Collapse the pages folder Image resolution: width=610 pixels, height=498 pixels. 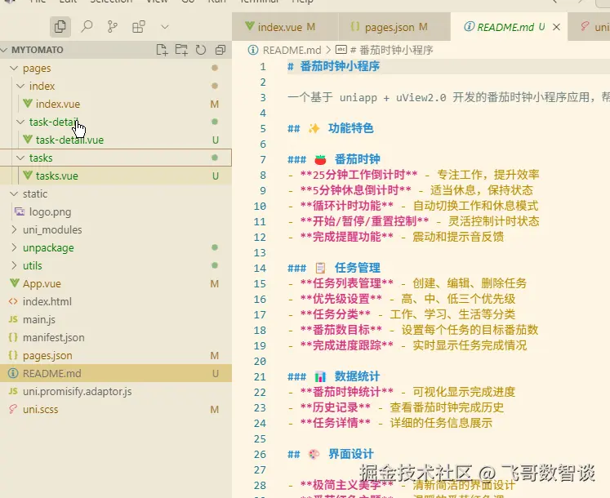pos(14,68)
